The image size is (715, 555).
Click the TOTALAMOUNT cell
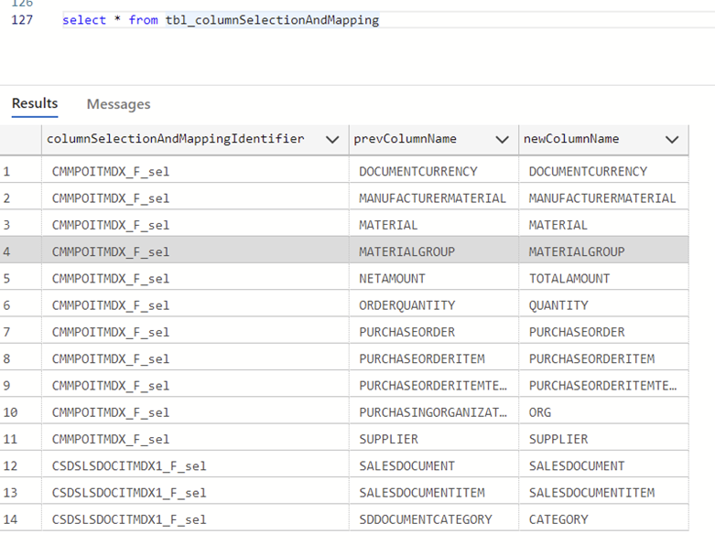click(603, 278)
